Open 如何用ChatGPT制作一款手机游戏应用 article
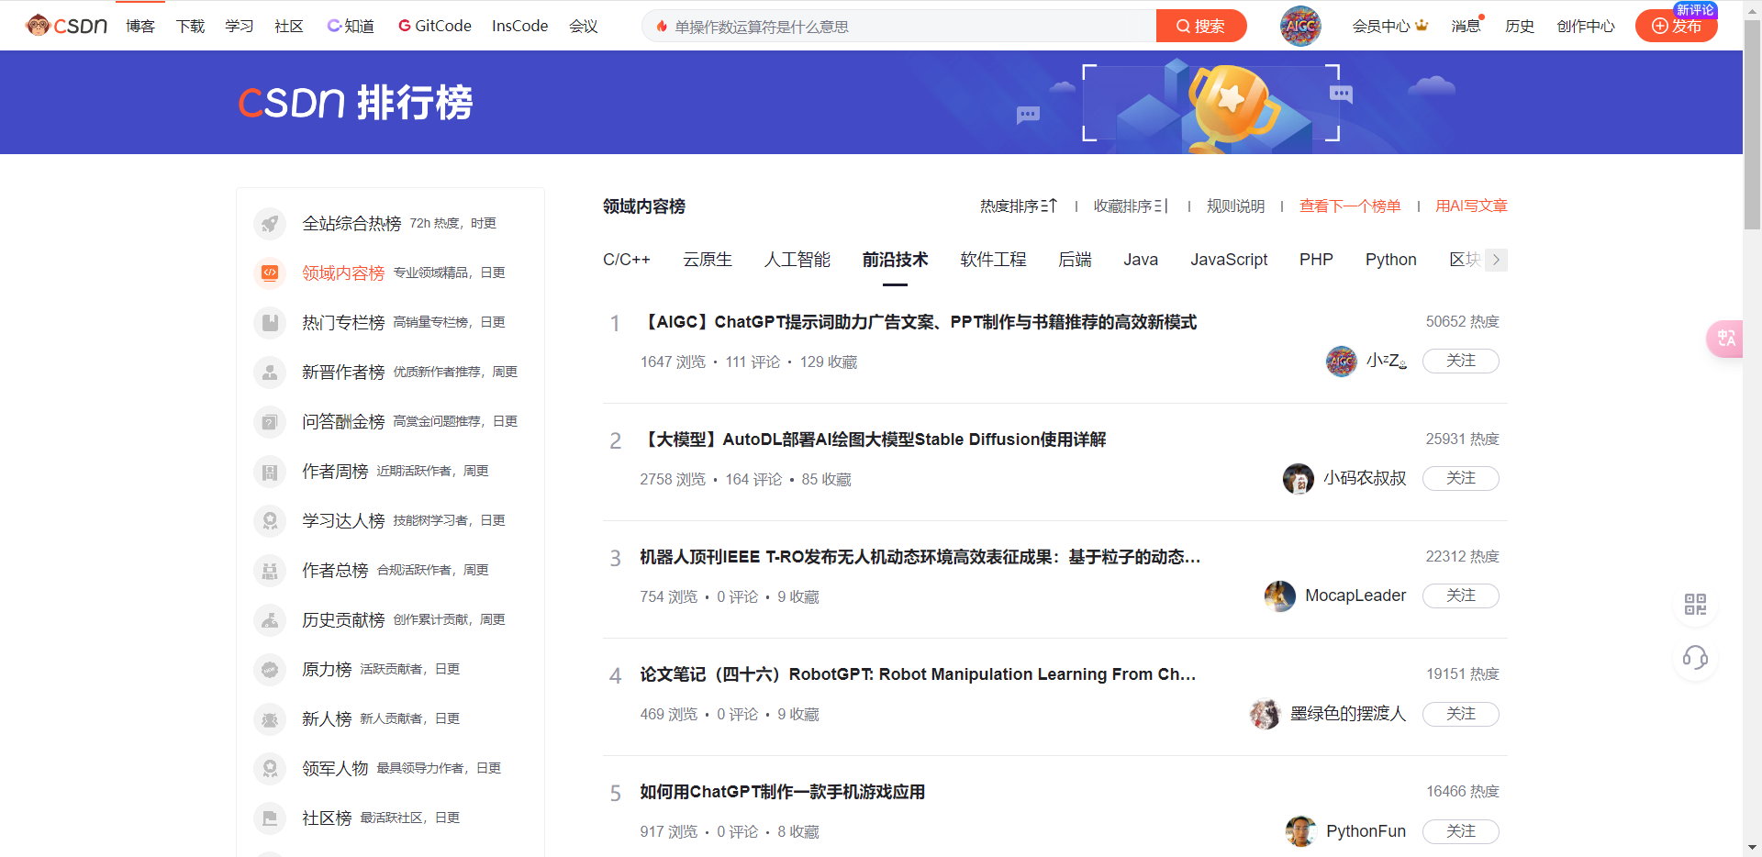 pos(783,792)
